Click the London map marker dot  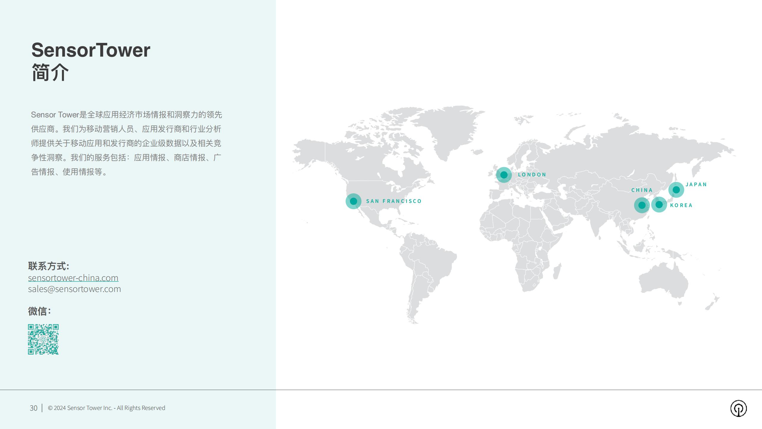point(504,175)
